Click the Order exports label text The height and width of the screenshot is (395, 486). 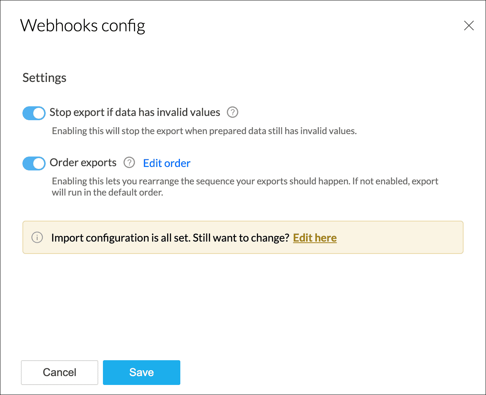pos(83,163)
